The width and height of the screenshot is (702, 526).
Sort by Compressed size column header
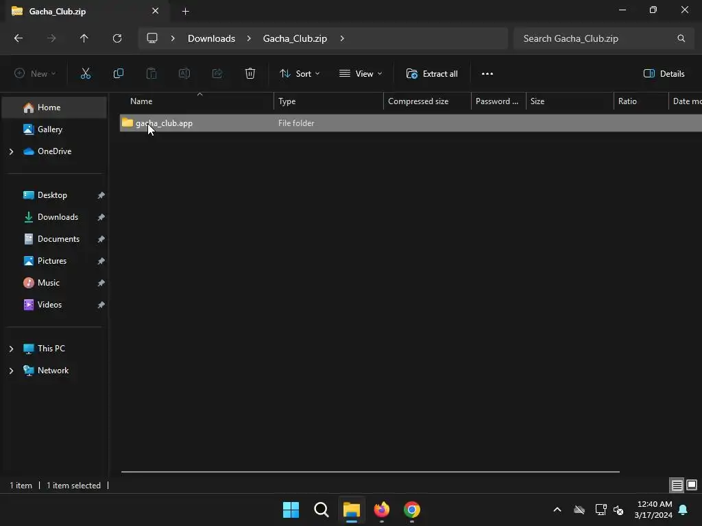427,101
